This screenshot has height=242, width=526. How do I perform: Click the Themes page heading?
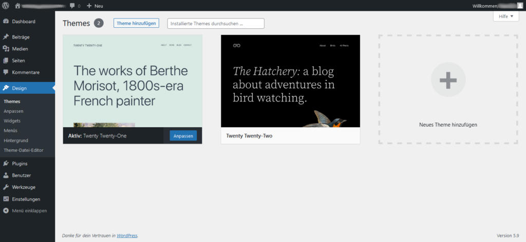(x=77, y=23)
